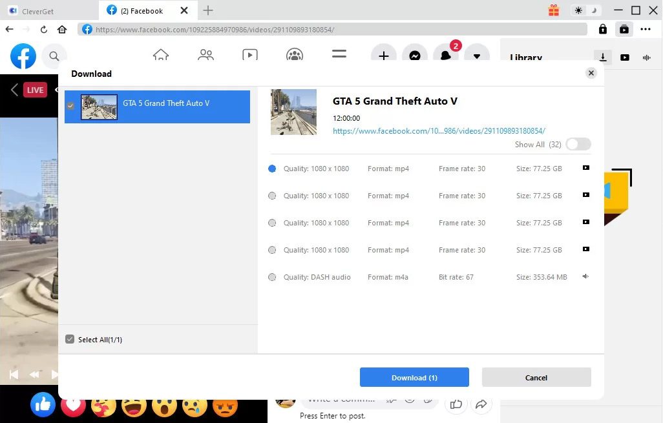Screen dimensions: 663x423
Task: Click the Download (1) button
Action: click(x=414, y=377)
